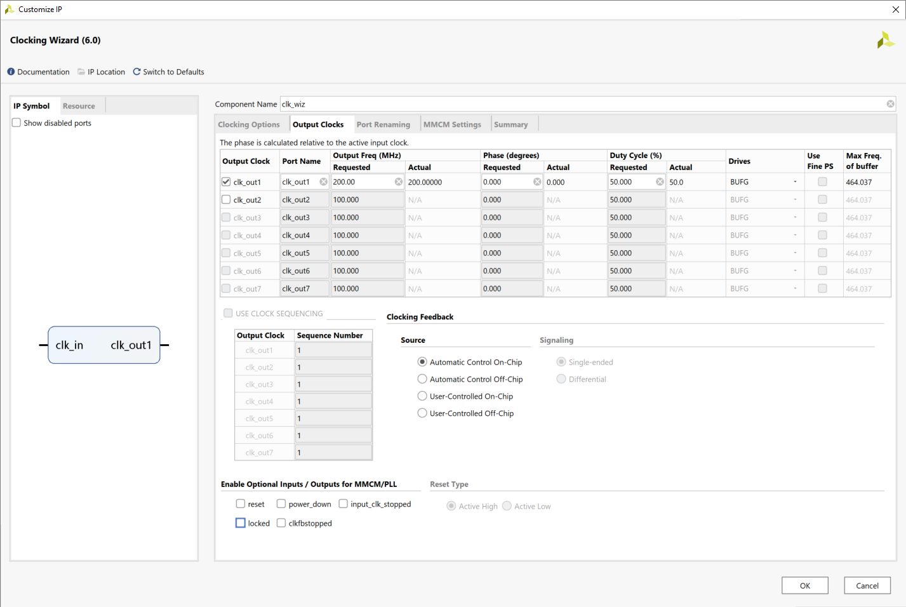Select Automatic Control Off-Chip feedback source
This screenshot has width=906, height=607.
[422, 379]
